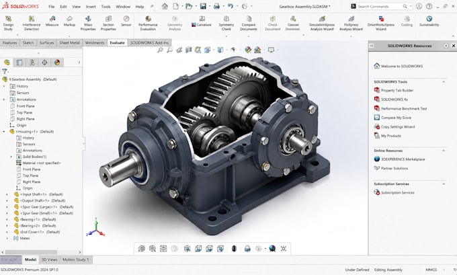Expand the Output Shaft<1> component

7,200
